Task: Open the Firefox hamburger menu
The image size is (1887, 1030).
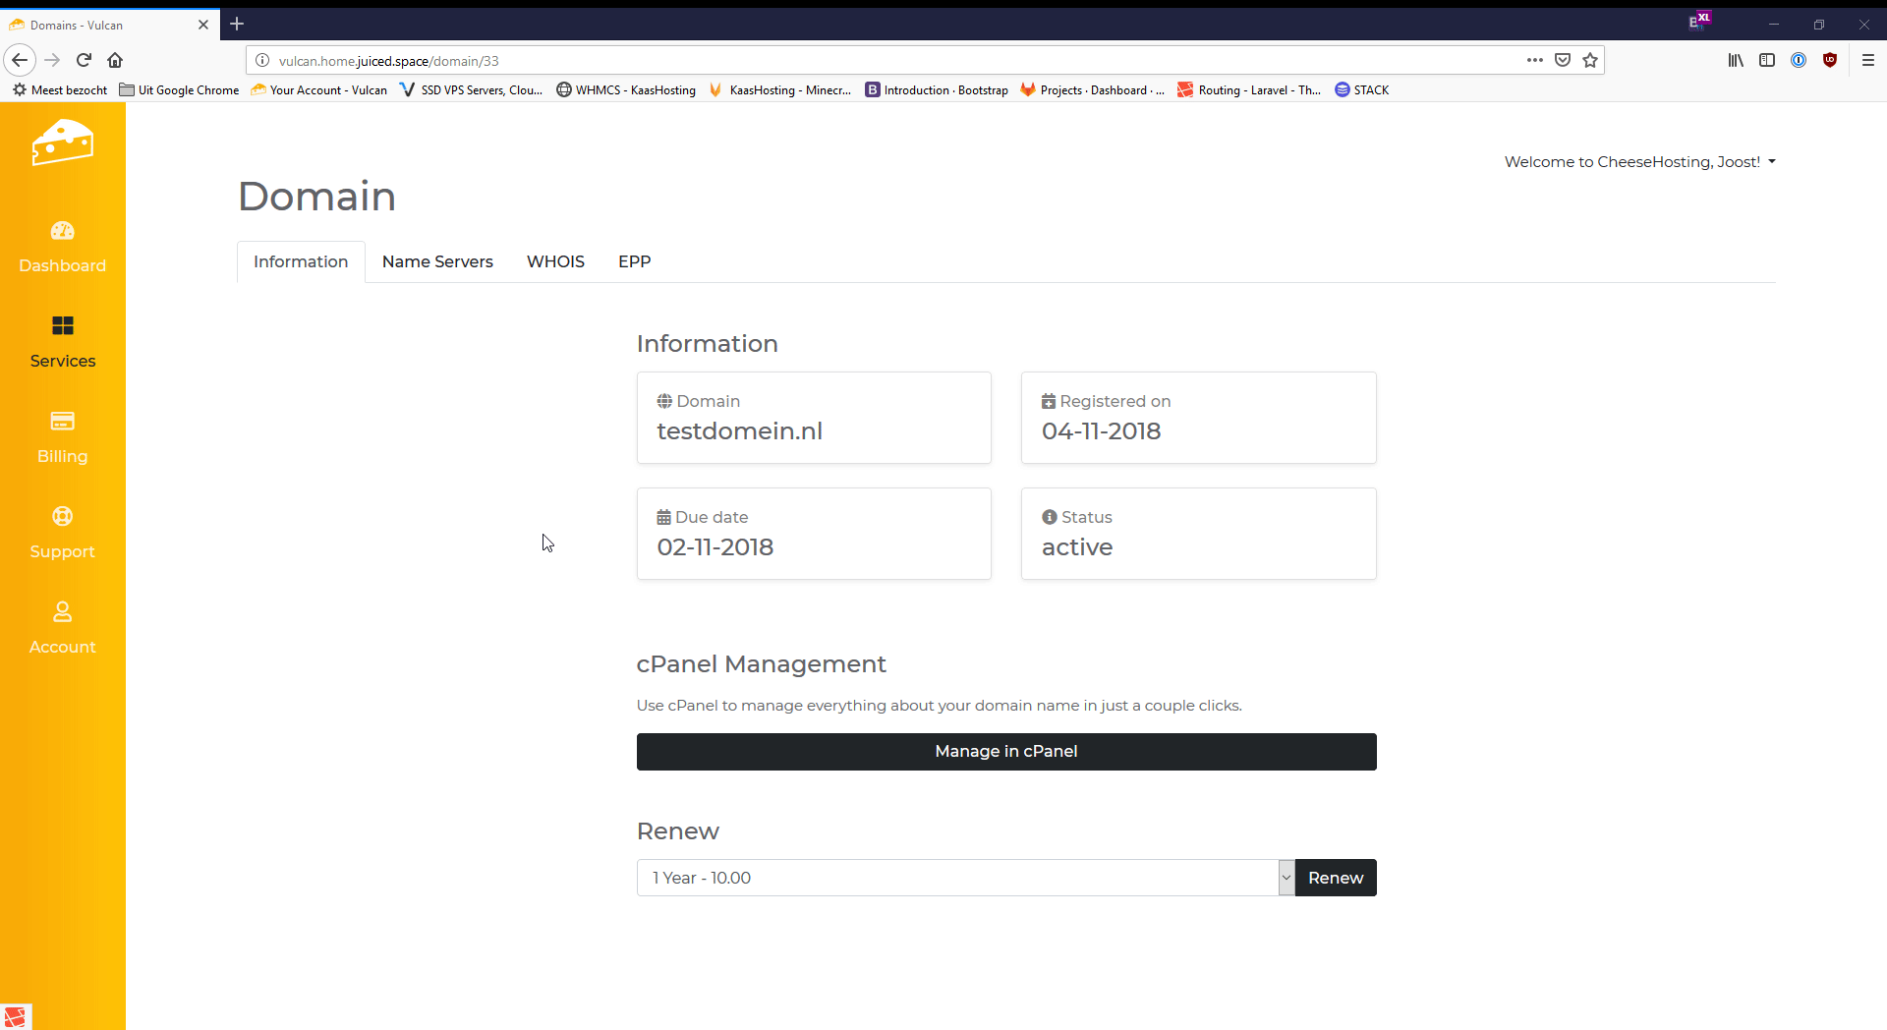Action: coord(1868,60)
